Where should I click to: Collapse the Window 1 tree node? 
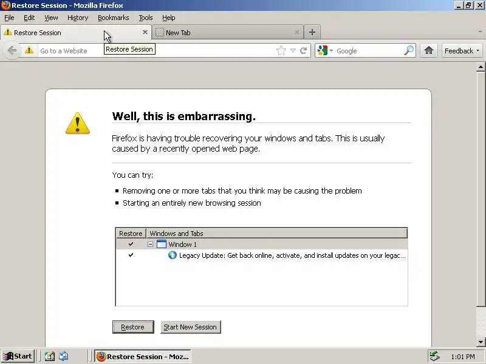[x=150, y=244]
